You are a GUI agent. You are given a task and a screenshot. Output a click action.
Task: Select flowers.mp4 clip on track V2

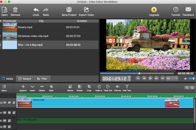point(105,103)
